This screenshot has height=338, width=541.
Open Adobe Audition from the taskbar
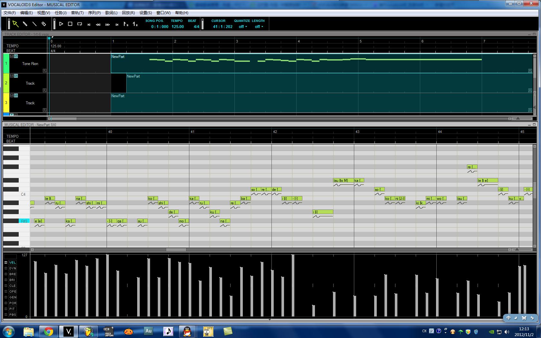[148, 331]
